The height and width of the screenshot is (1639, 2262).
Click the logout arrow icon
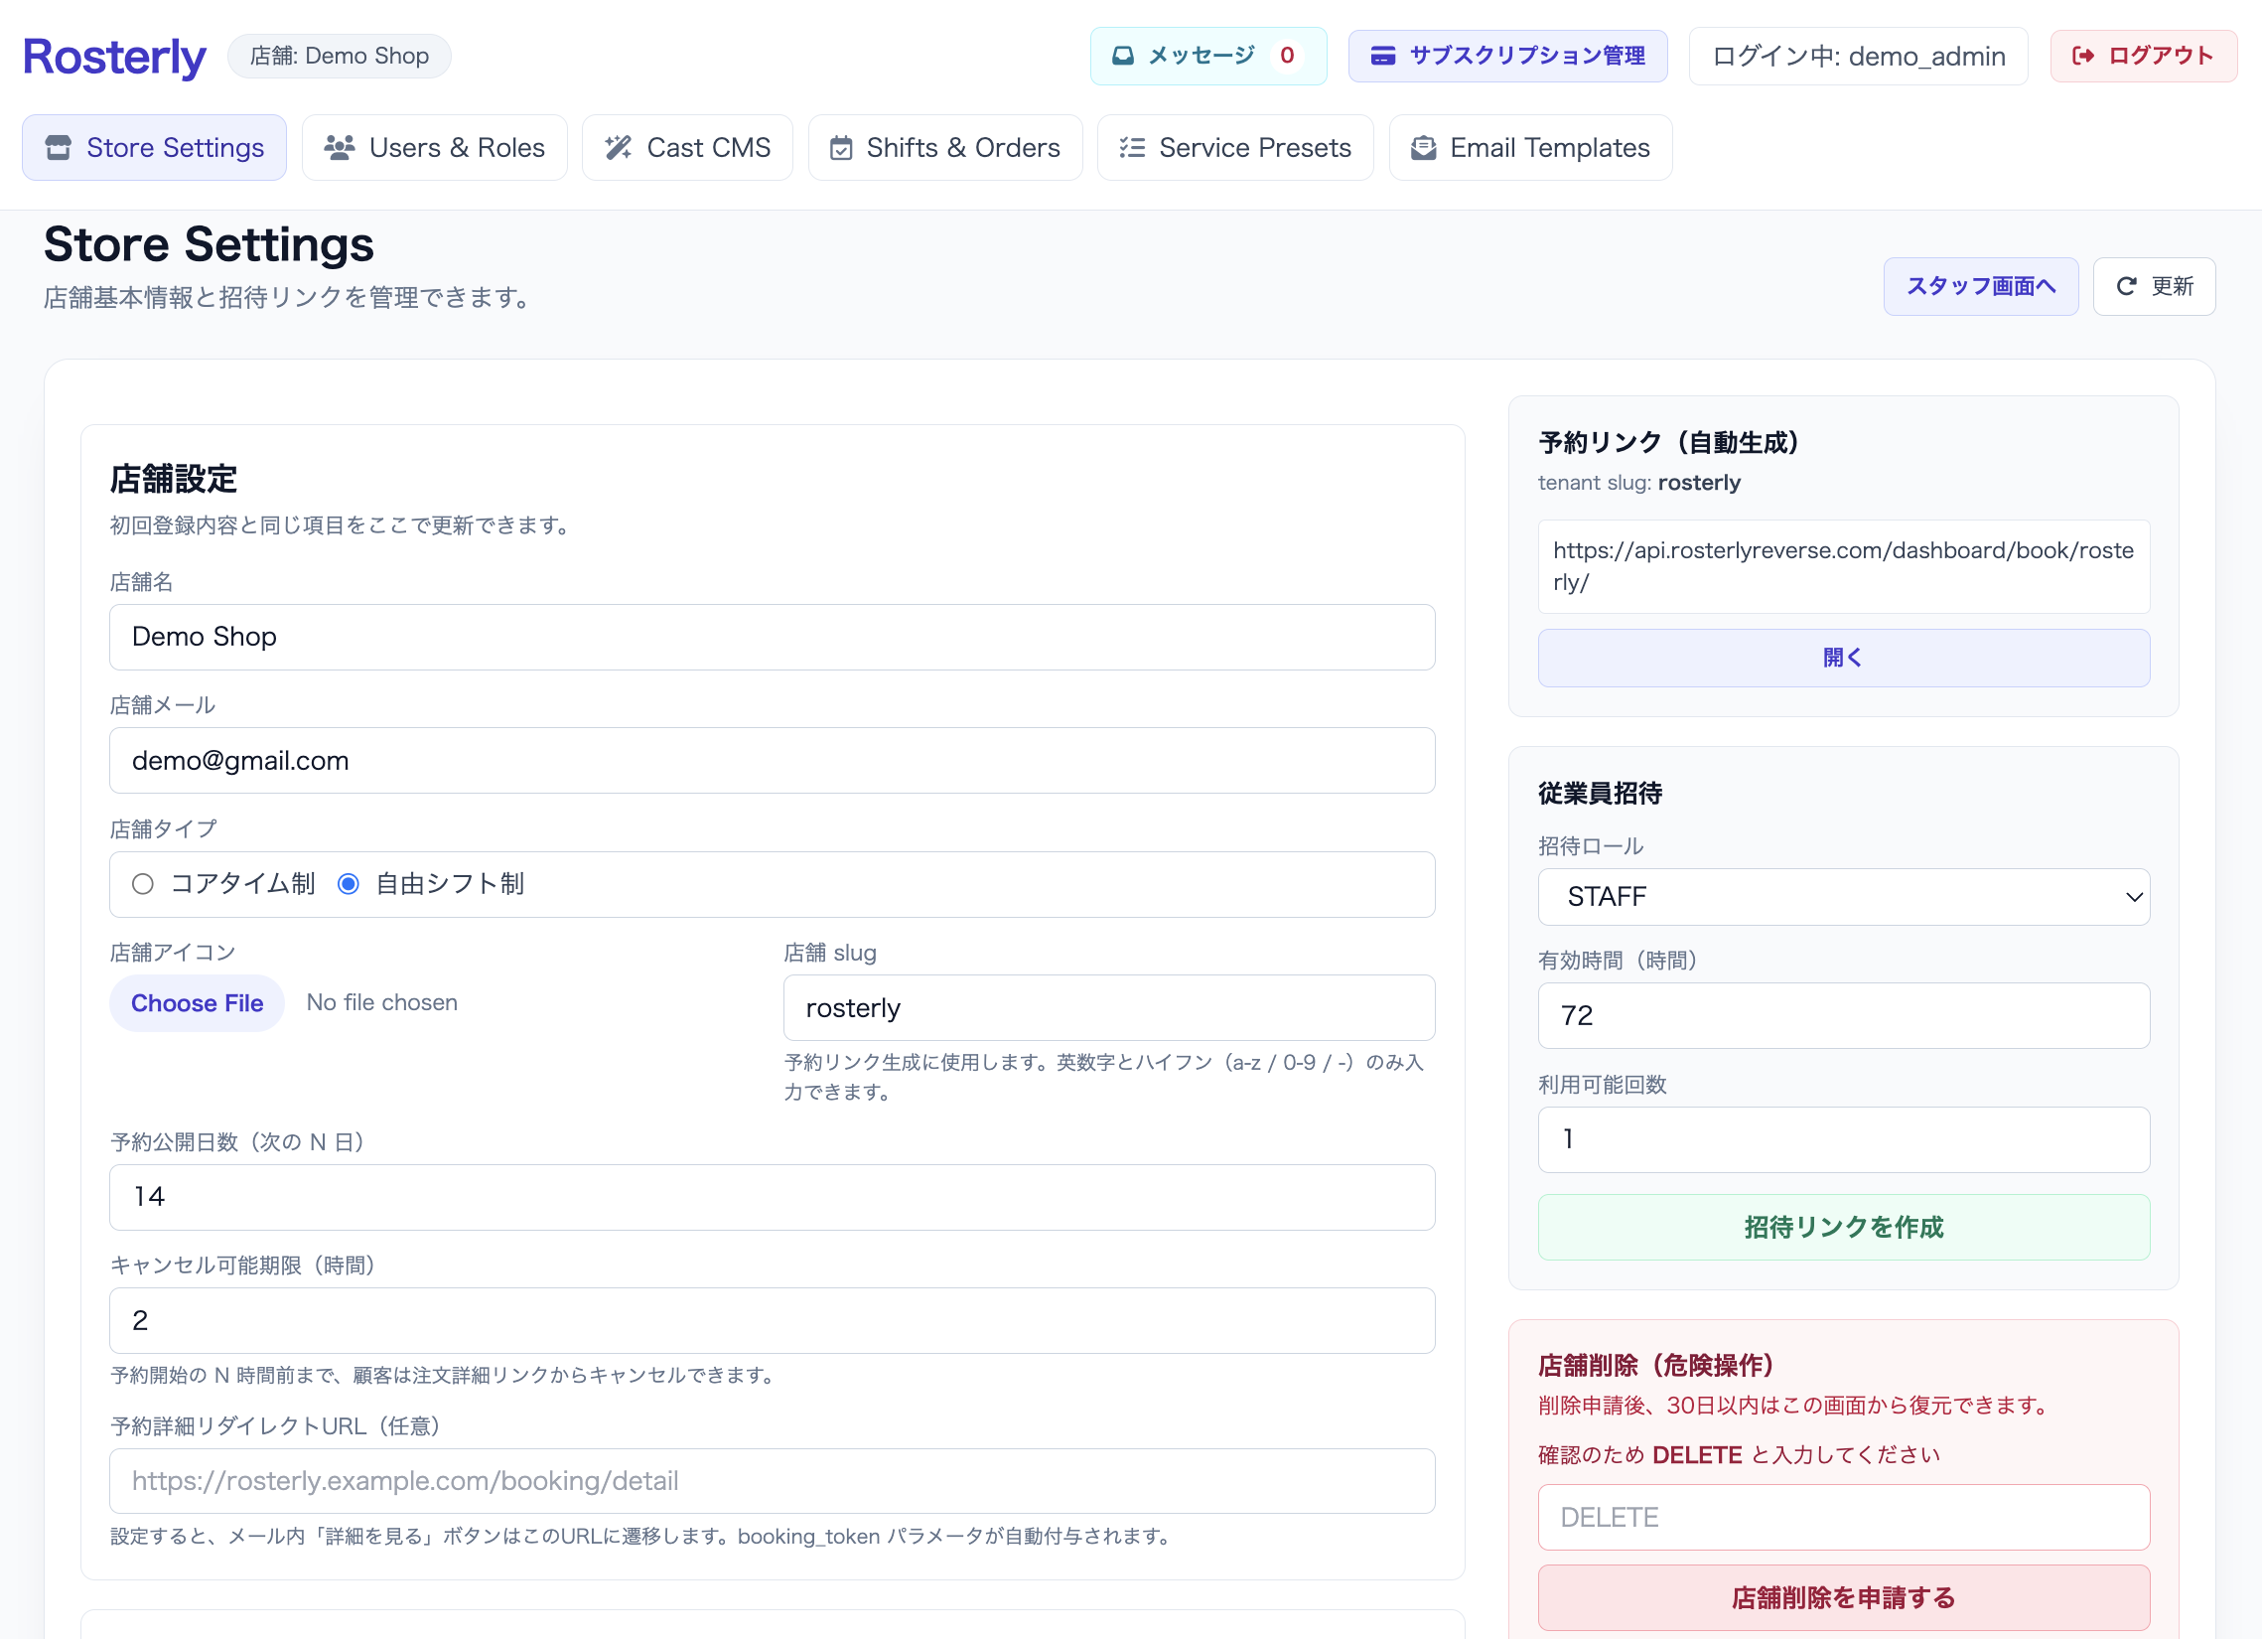click(2082, 56)
